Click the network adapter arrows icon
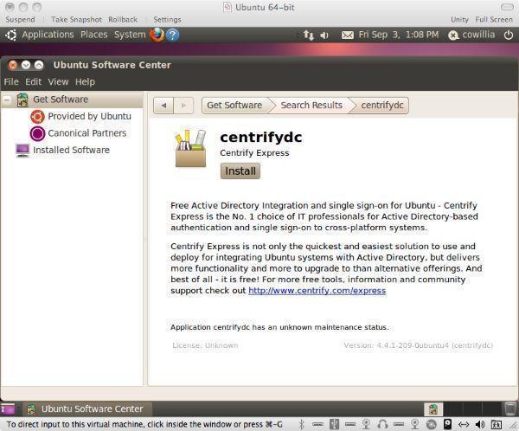The height and width of the screenshot is (431, 519). [x=464, y=424]
